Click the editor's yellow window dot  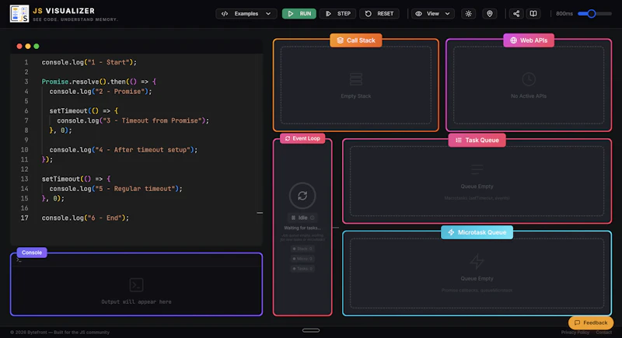point(28,47)
